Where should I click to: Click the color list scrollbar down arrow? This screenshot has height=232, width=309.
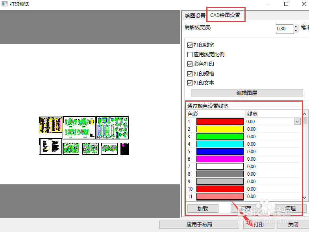(x=304, y=197)
